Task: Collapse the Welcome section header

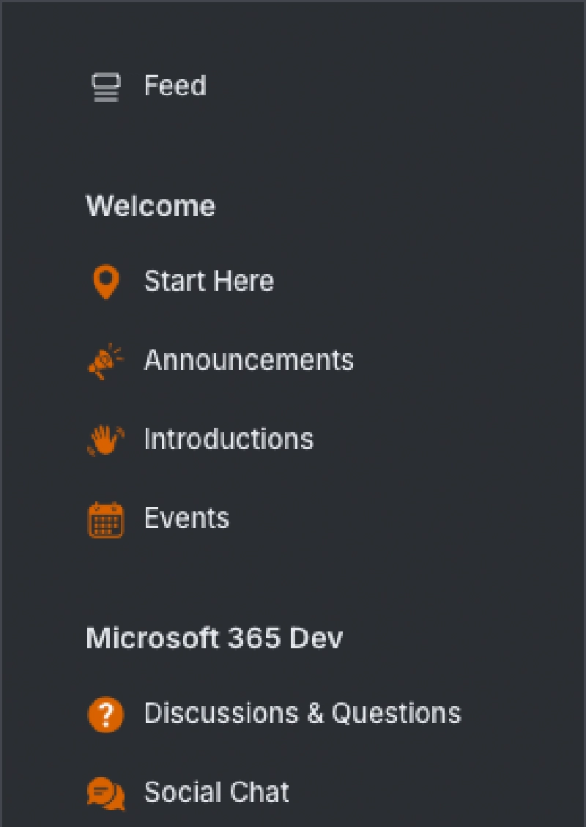Action: click(x=151, y=206)
